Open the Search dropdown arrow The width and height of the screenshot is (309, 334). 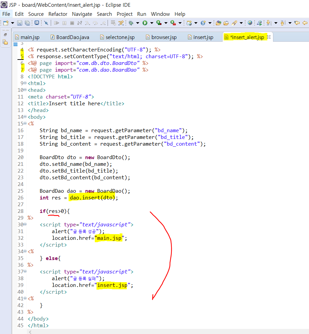click(241, 23)
